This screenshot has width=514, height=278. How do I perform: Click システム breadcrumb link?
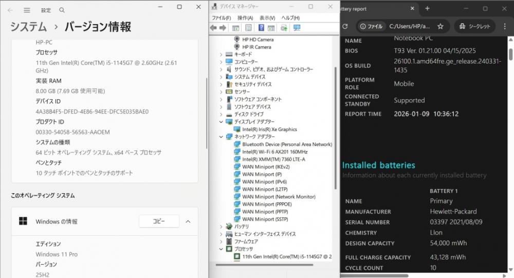28,27
